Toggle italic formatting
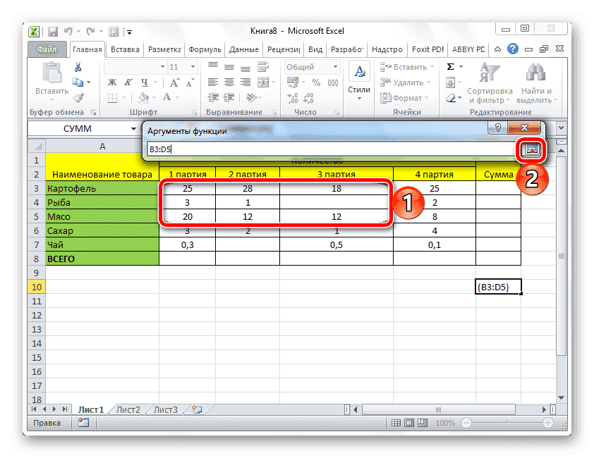Image resolution: width=594 pixels, height=458 pixels. tap(128, 82)
